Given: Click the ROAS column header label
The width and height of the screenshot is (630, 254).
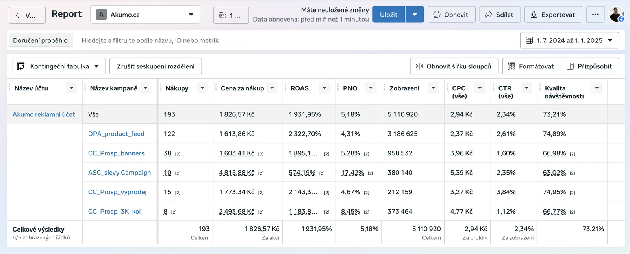Looking at the screenshot, I should tap(300, 88).
